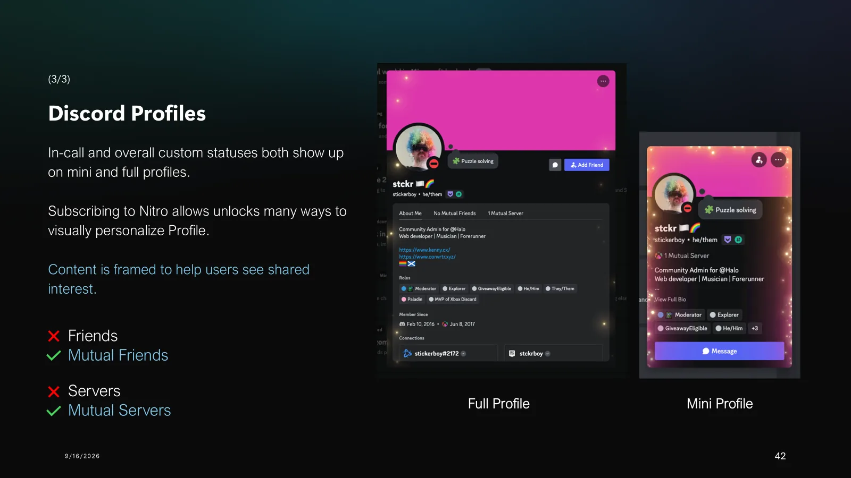Screen dimensions: 851x478
Task: Click the GiveawayEligible role in Mini Profile
Action: 682,328
